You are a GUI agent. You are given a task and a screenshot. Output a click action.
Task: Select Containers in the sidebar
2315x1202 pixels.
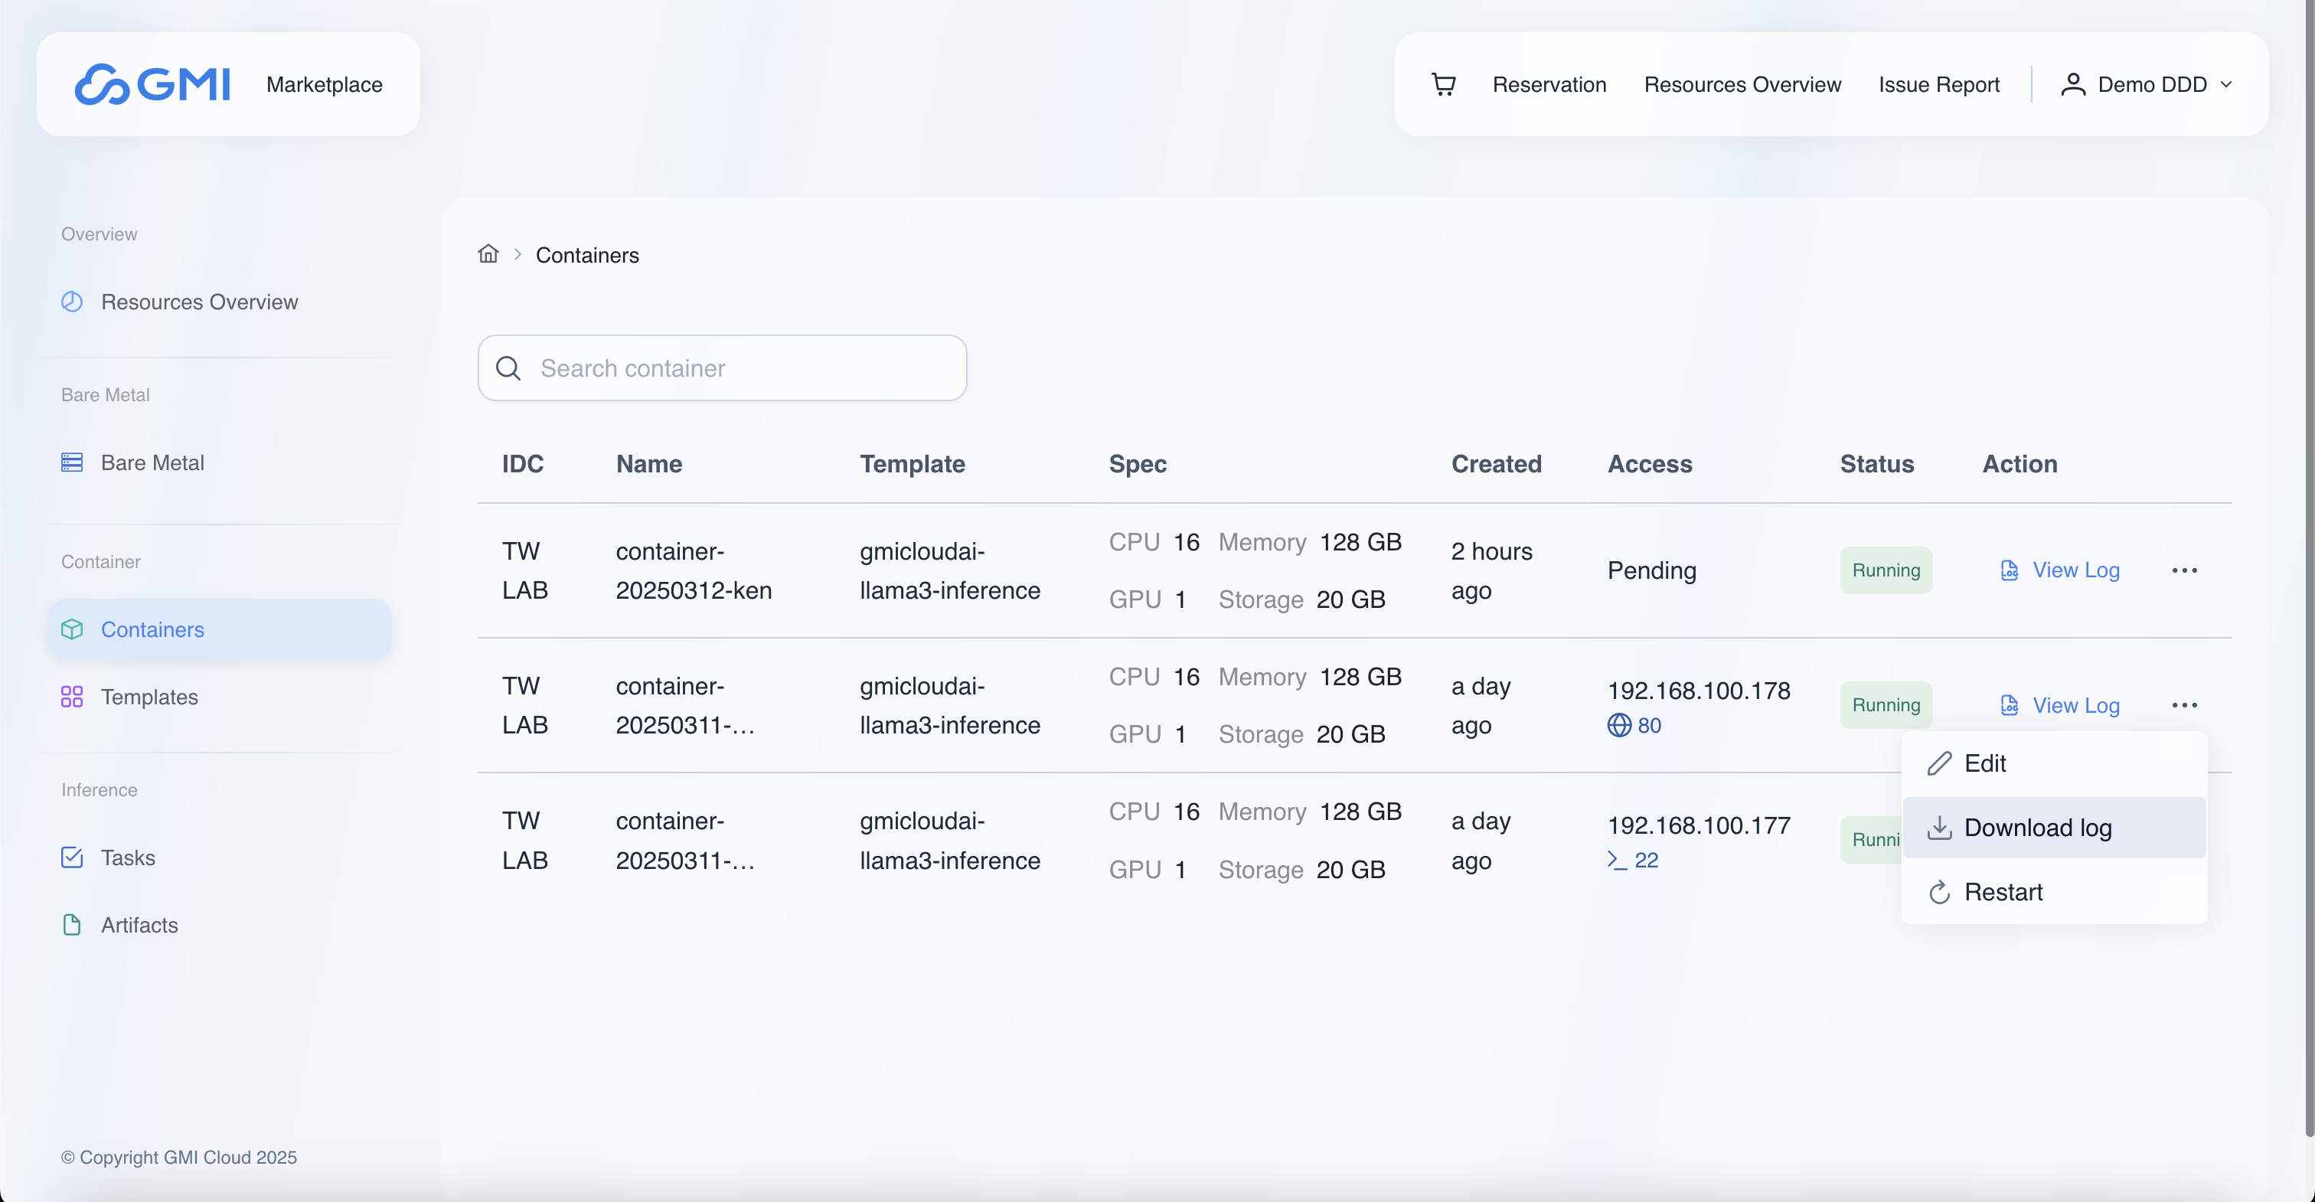click(220, 629)
